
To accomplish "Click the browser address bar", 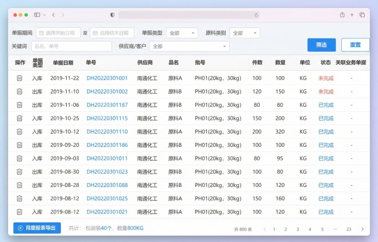I will tap(189, 15).
